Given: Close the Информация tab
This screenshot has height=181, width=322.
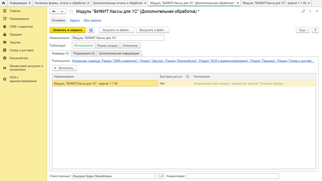Looking at the screenshot, I should pyautogui.click(x=29, y=3).
